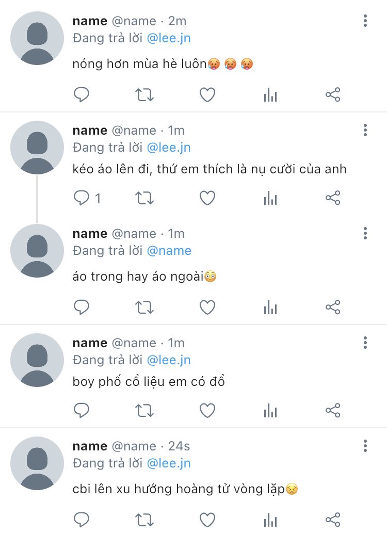
Task: Like the "áo trong hay áo ngoài" tweet
Action: tap(207, 307)
